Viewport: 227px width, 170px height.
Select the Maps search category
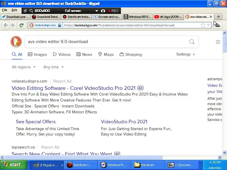point(106,54)
